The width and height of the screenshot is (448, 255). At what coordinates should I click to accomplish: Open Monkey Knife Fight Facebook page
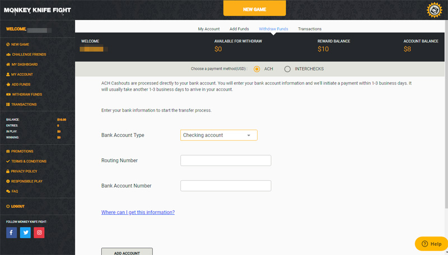pyautogui.click(x=11, y=233)
